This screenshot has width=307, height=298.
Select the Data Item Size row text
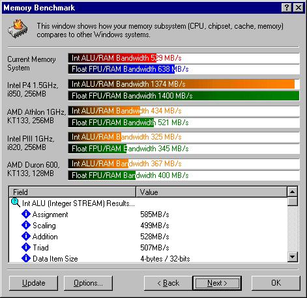pyautogui.click(x=55, y=259)
